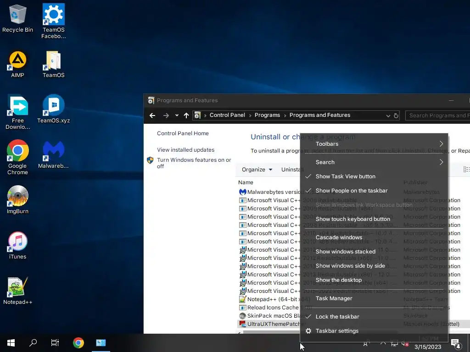Select the TeamOS folder shortcut
Image resolution: width=470 pixels, height=352 pixels.
[x=53, y=64]
